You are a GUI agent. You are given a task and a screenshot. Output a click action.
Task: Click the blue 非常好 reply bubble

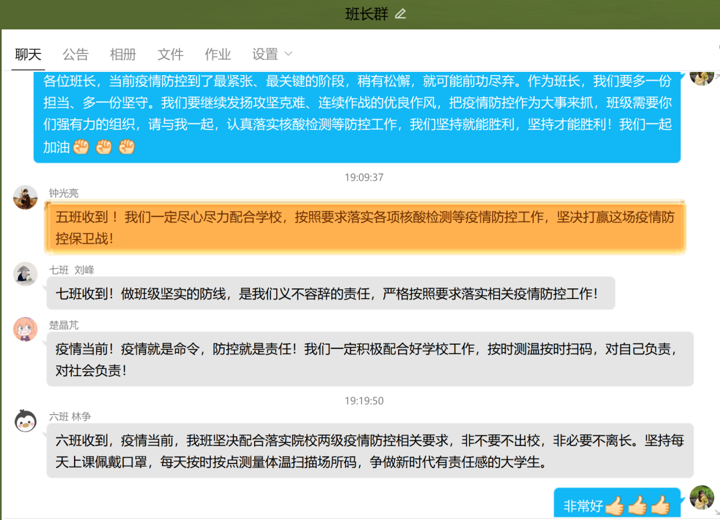pyautogui.click(x=616, y=505)
